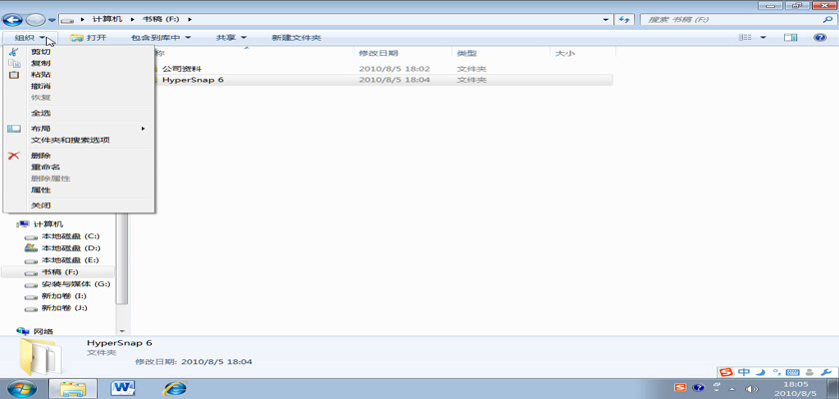Choose 重命名 in the menu
Screen dimensions: 839x399
tap(46, 167)
